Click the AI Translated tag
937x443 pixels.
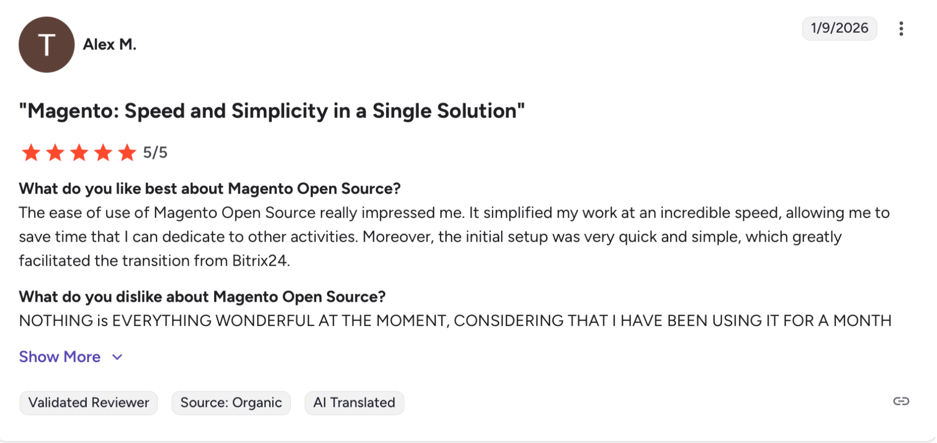point(354,402)
